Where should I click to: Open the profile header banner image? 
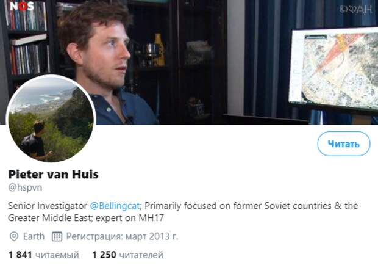189,62
